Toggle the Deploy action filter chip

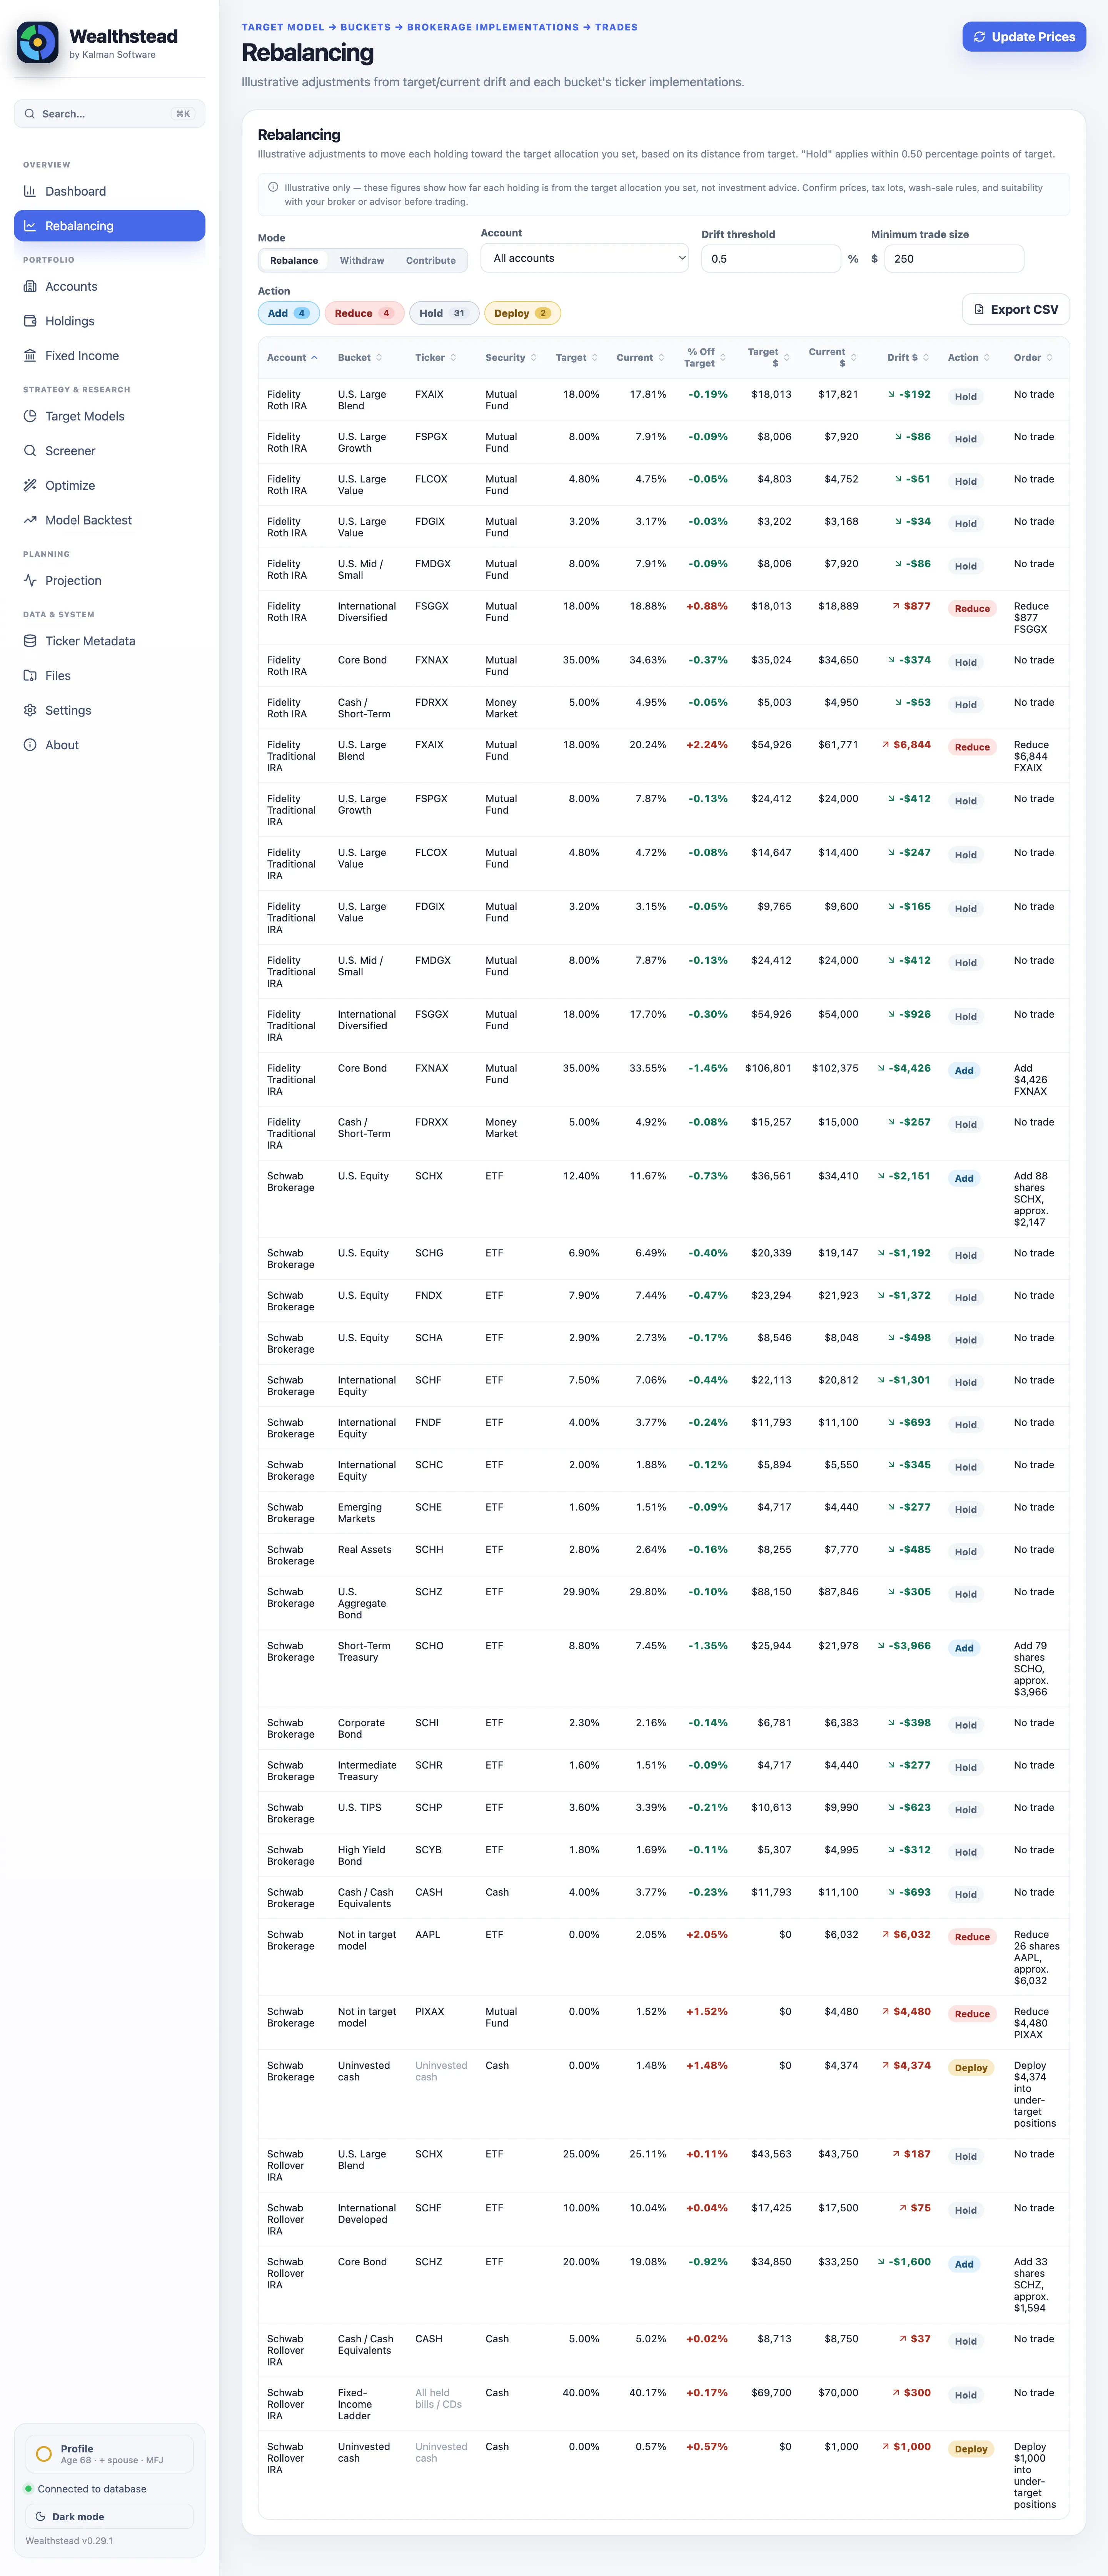pos(522,313)
